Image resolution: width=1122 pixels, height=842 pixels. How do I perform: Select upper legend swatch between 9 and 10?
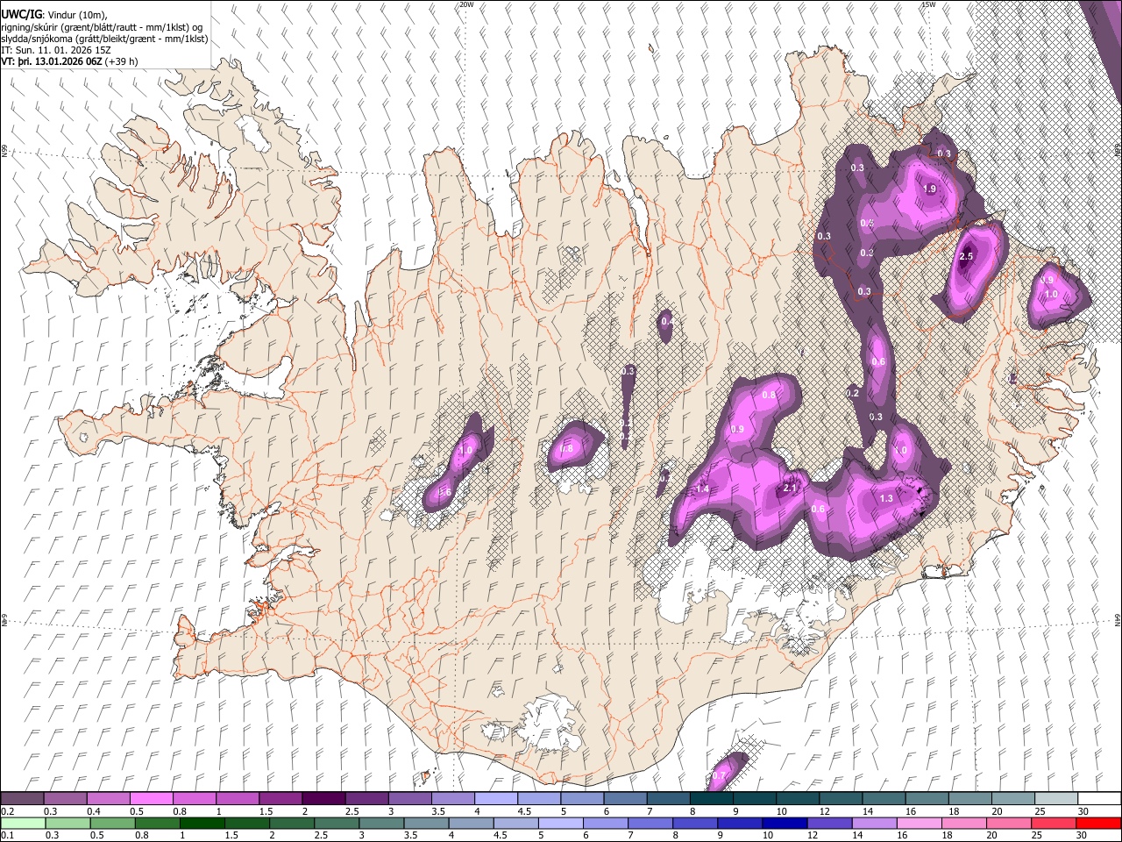pyautogui.click(x=755, y=798)
